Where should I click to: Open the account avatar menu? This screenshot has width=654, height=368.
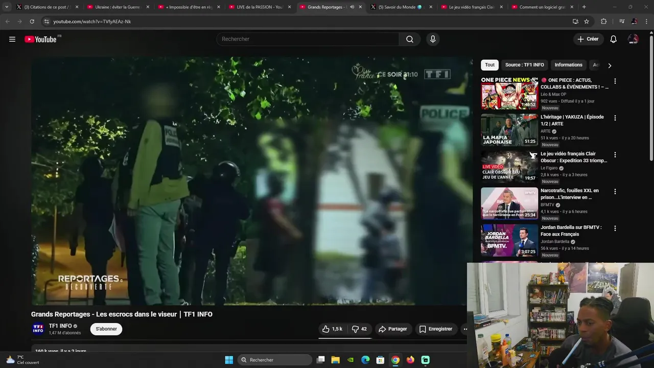[x=633, y=39]
